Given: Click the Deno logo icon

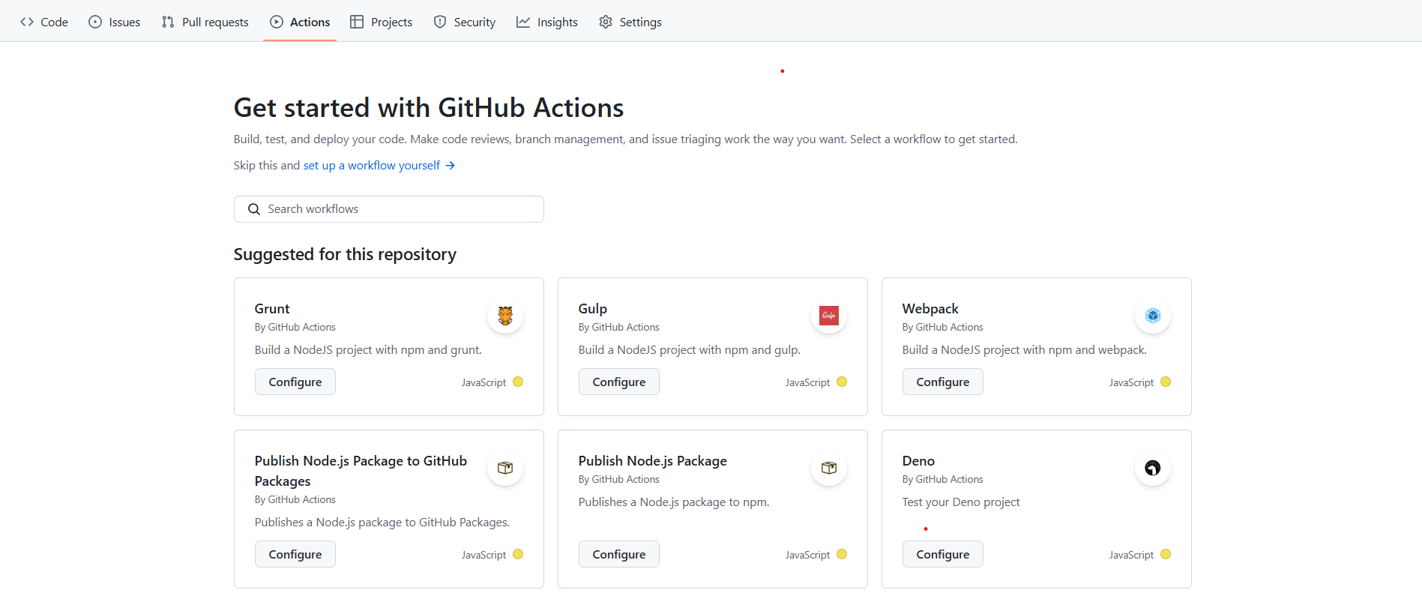Looking at the screenshot, I should 1153,468.
